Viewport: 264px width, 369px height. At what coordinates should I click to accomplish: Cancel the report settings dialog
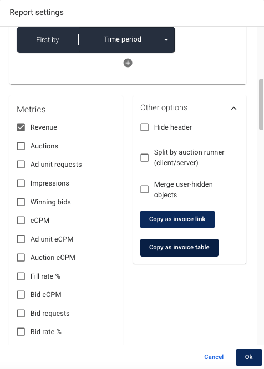tap(214, 357)
